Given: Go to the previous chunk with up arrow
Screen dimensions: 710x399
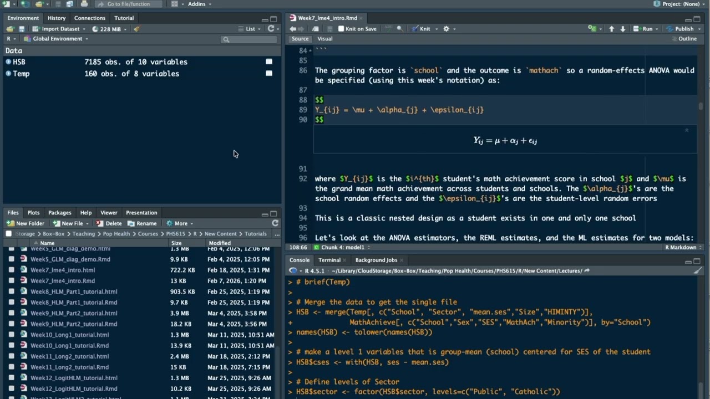Looking at the screenshot, I should pos(612,29).
